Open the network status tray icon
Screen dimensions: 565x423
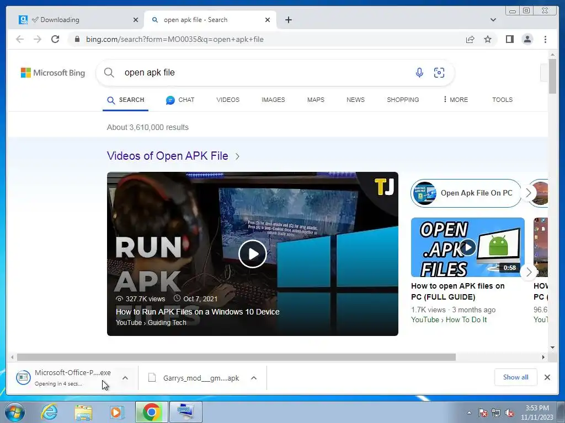coord(496,413)
